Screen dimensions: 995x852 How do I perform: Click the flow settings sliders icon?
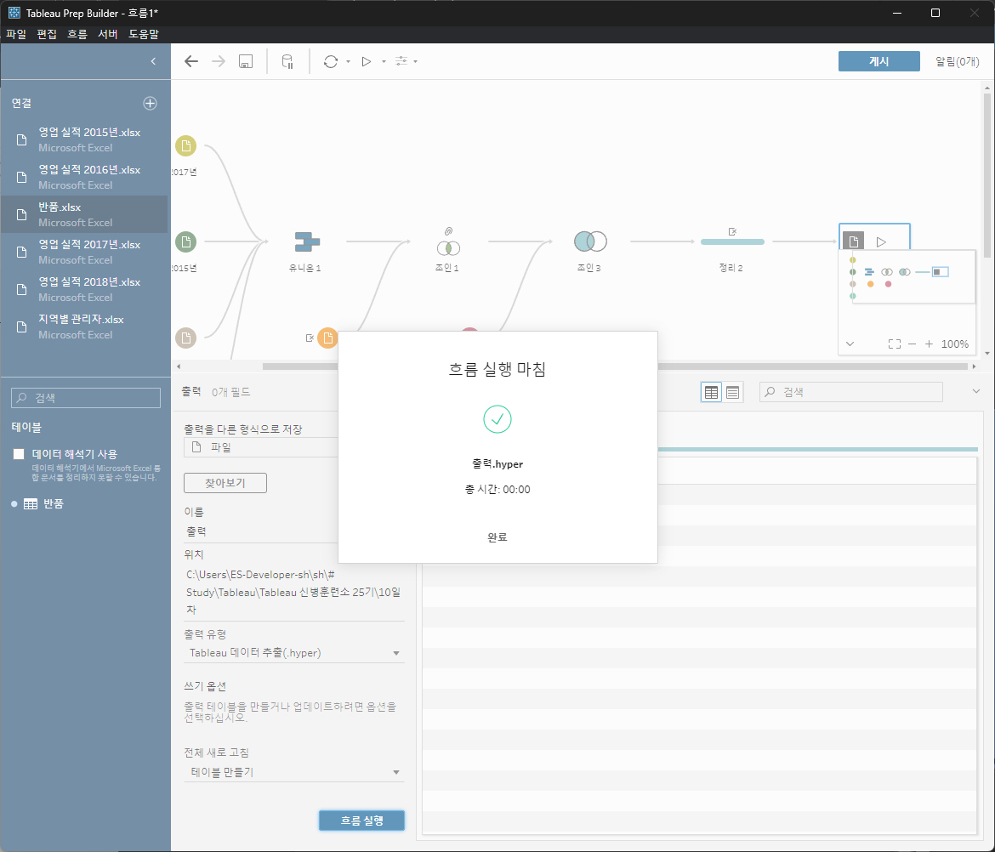coord(401,61)
